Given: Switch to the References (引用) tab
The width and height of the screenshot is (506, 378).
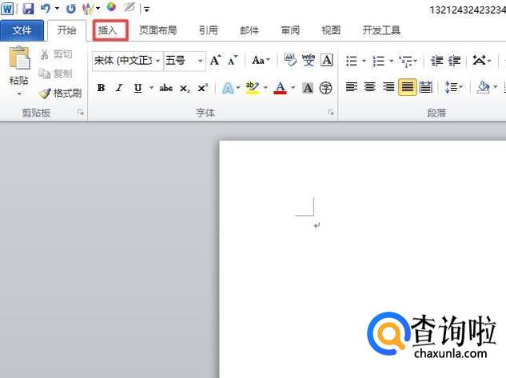Looking at the screenshot, I should tap(208, 30).
